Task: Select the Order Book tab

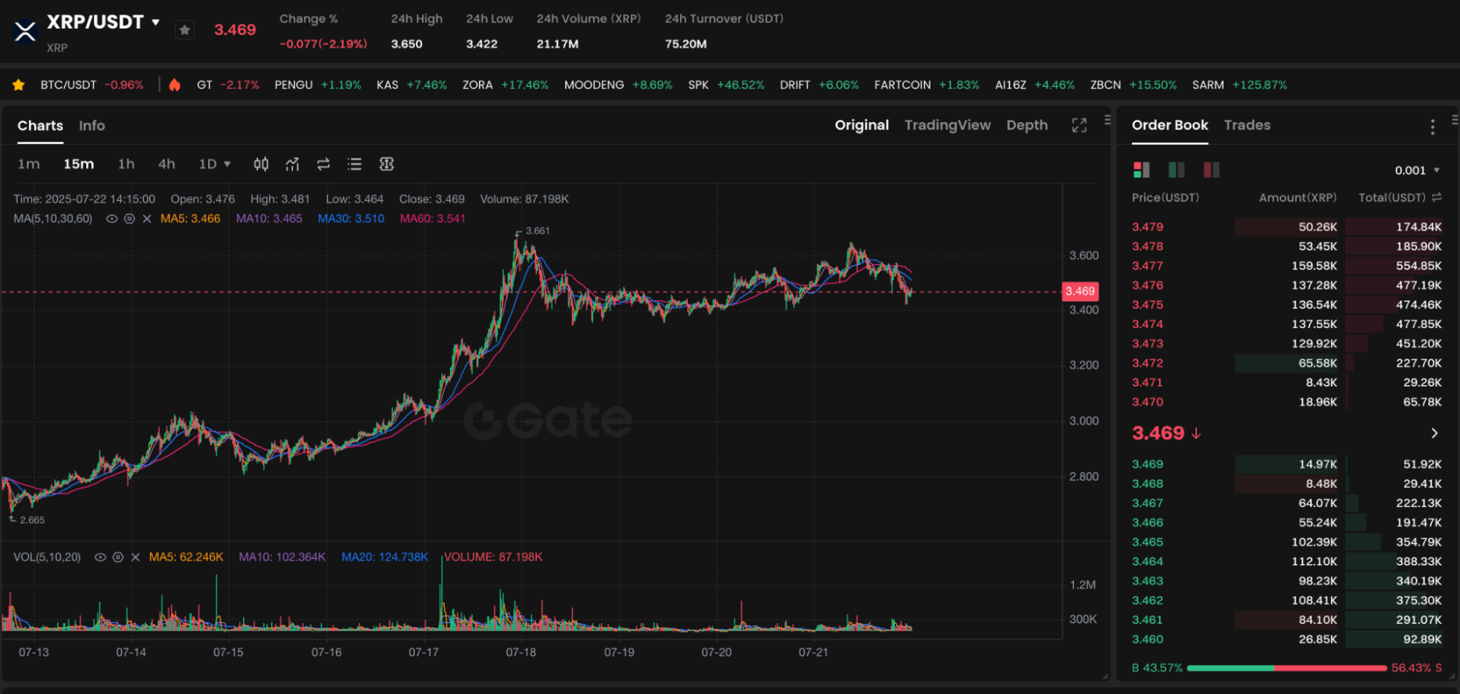Action: [x=1170, y=125]
